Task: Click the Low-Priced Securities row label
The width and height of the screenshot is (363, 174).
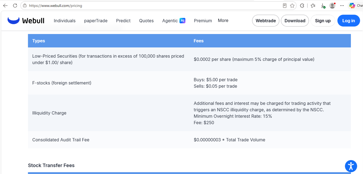Action: pos(108,59)
